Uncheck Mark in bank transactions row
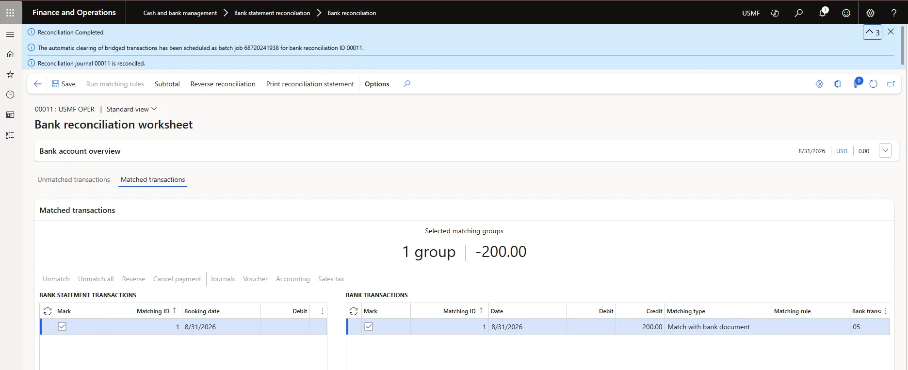The height and width of the screenshot is (370, 908). (x=369, y=326)
